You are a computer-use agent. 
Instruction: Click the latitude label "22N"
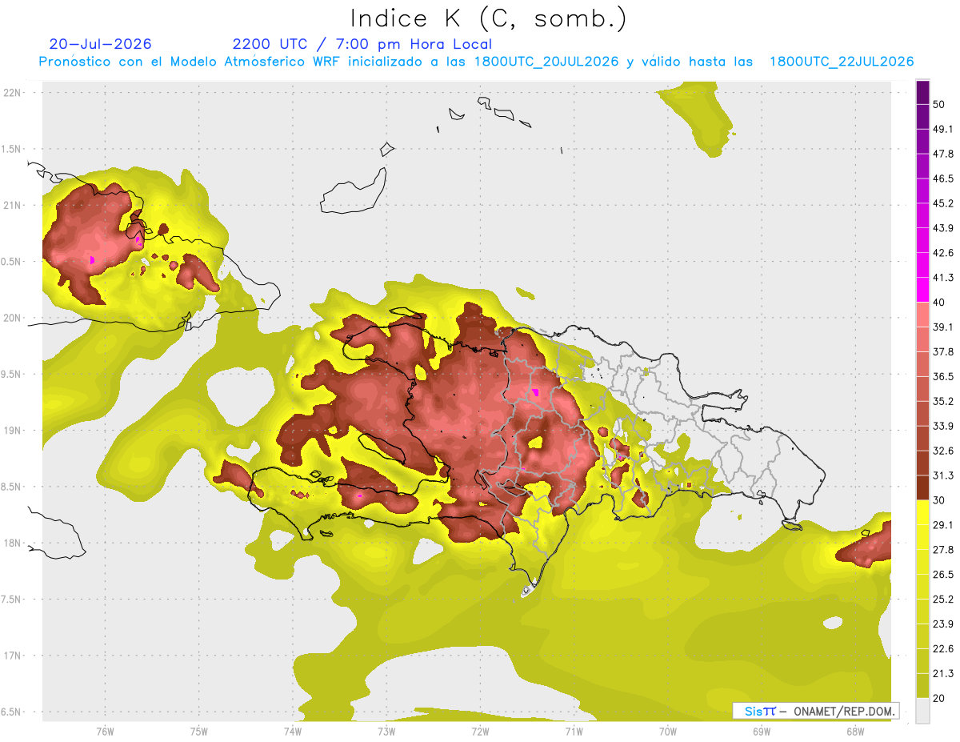coord(14,92)
